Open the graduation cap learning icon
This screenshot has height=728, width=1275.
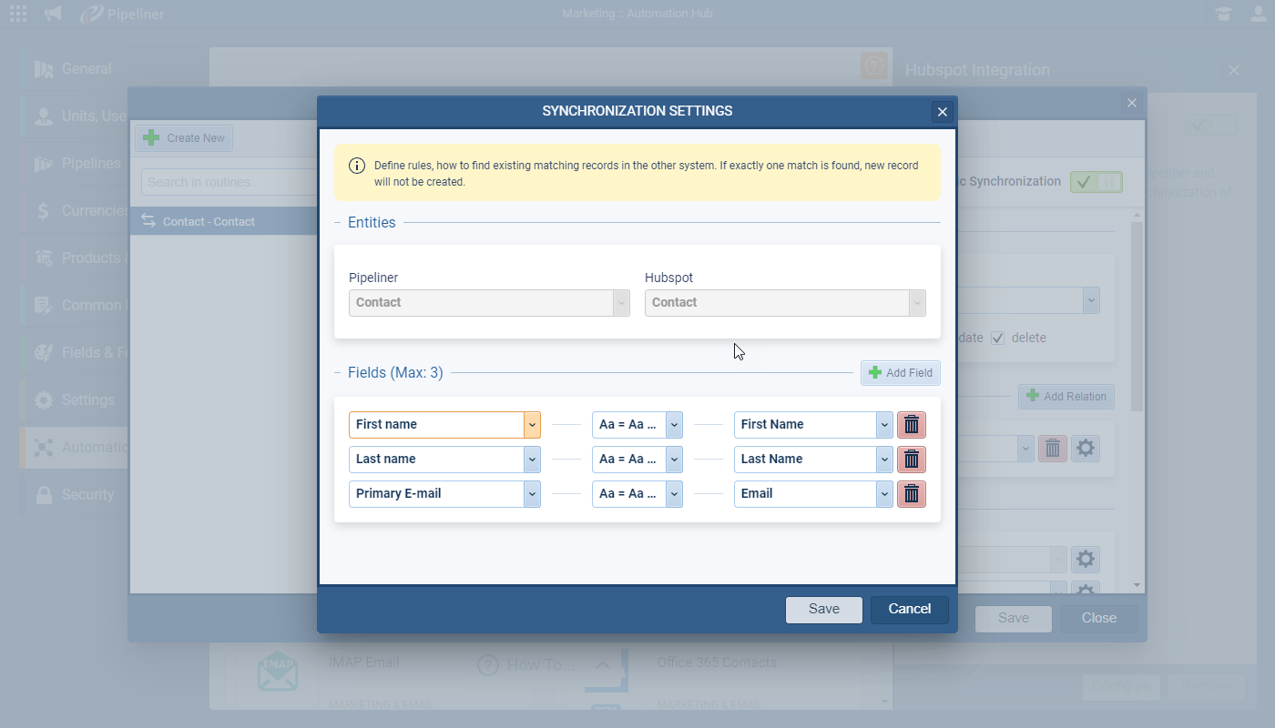[1223, 14]
